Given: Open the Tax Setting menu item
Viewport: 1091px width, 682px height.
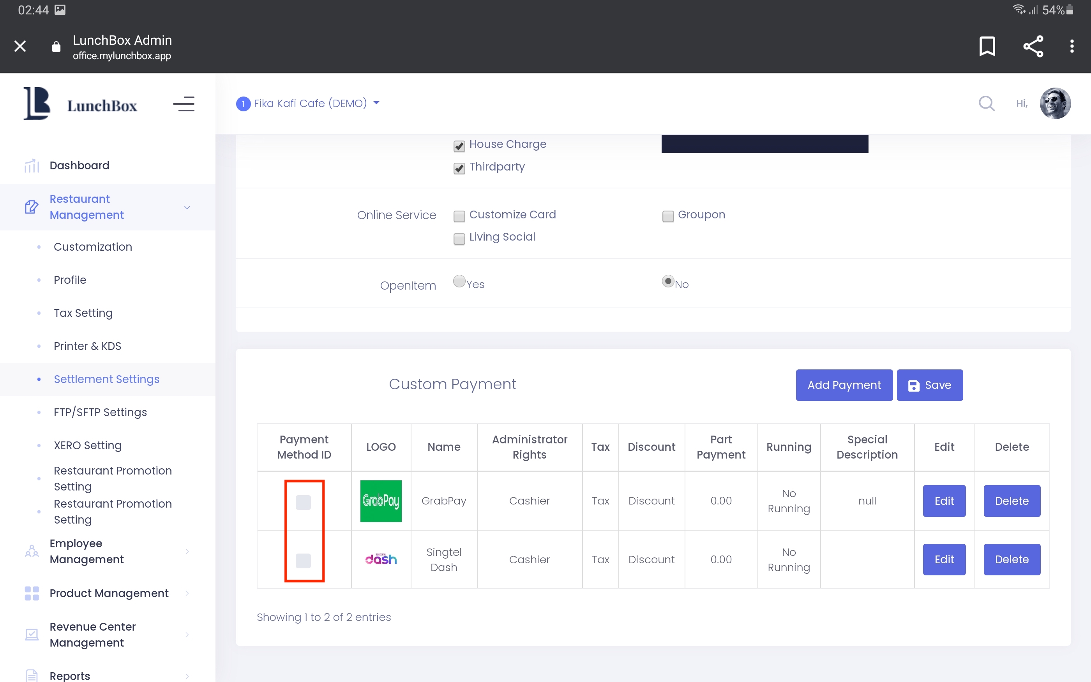Looking at the screenshot, I should (x=83, y=313).
